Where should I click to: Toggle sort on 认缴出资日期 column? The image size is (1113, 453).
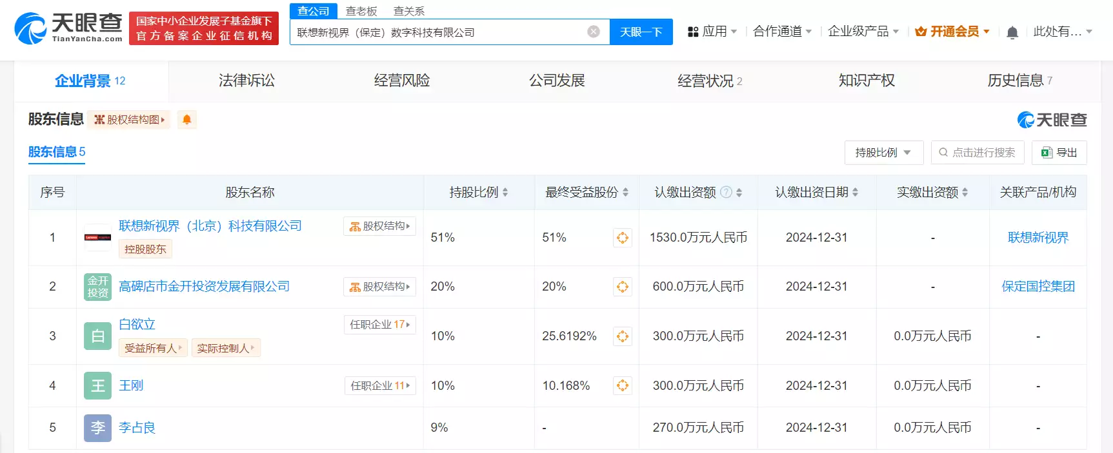855,192
